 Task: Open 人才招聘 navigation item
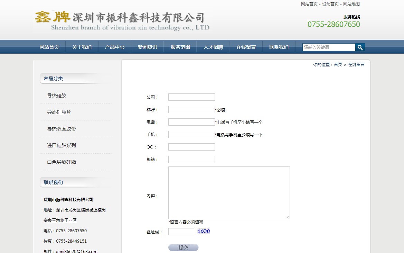click(213, 47)
